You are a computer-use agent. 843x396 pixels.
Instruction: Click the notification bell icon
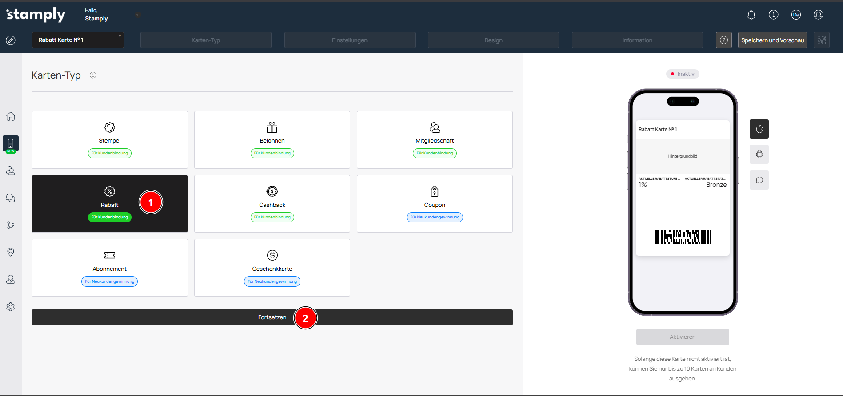click(751, 15)
